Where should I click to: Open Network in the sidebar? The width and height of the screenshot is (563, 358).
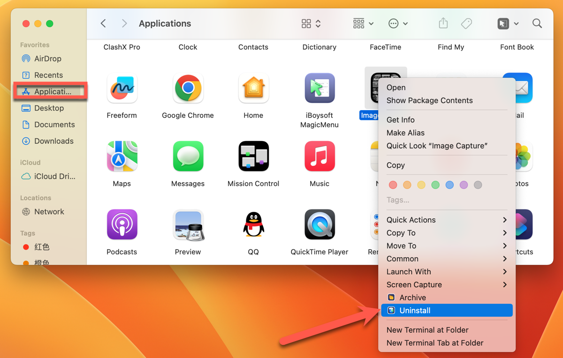coord(48,212)
